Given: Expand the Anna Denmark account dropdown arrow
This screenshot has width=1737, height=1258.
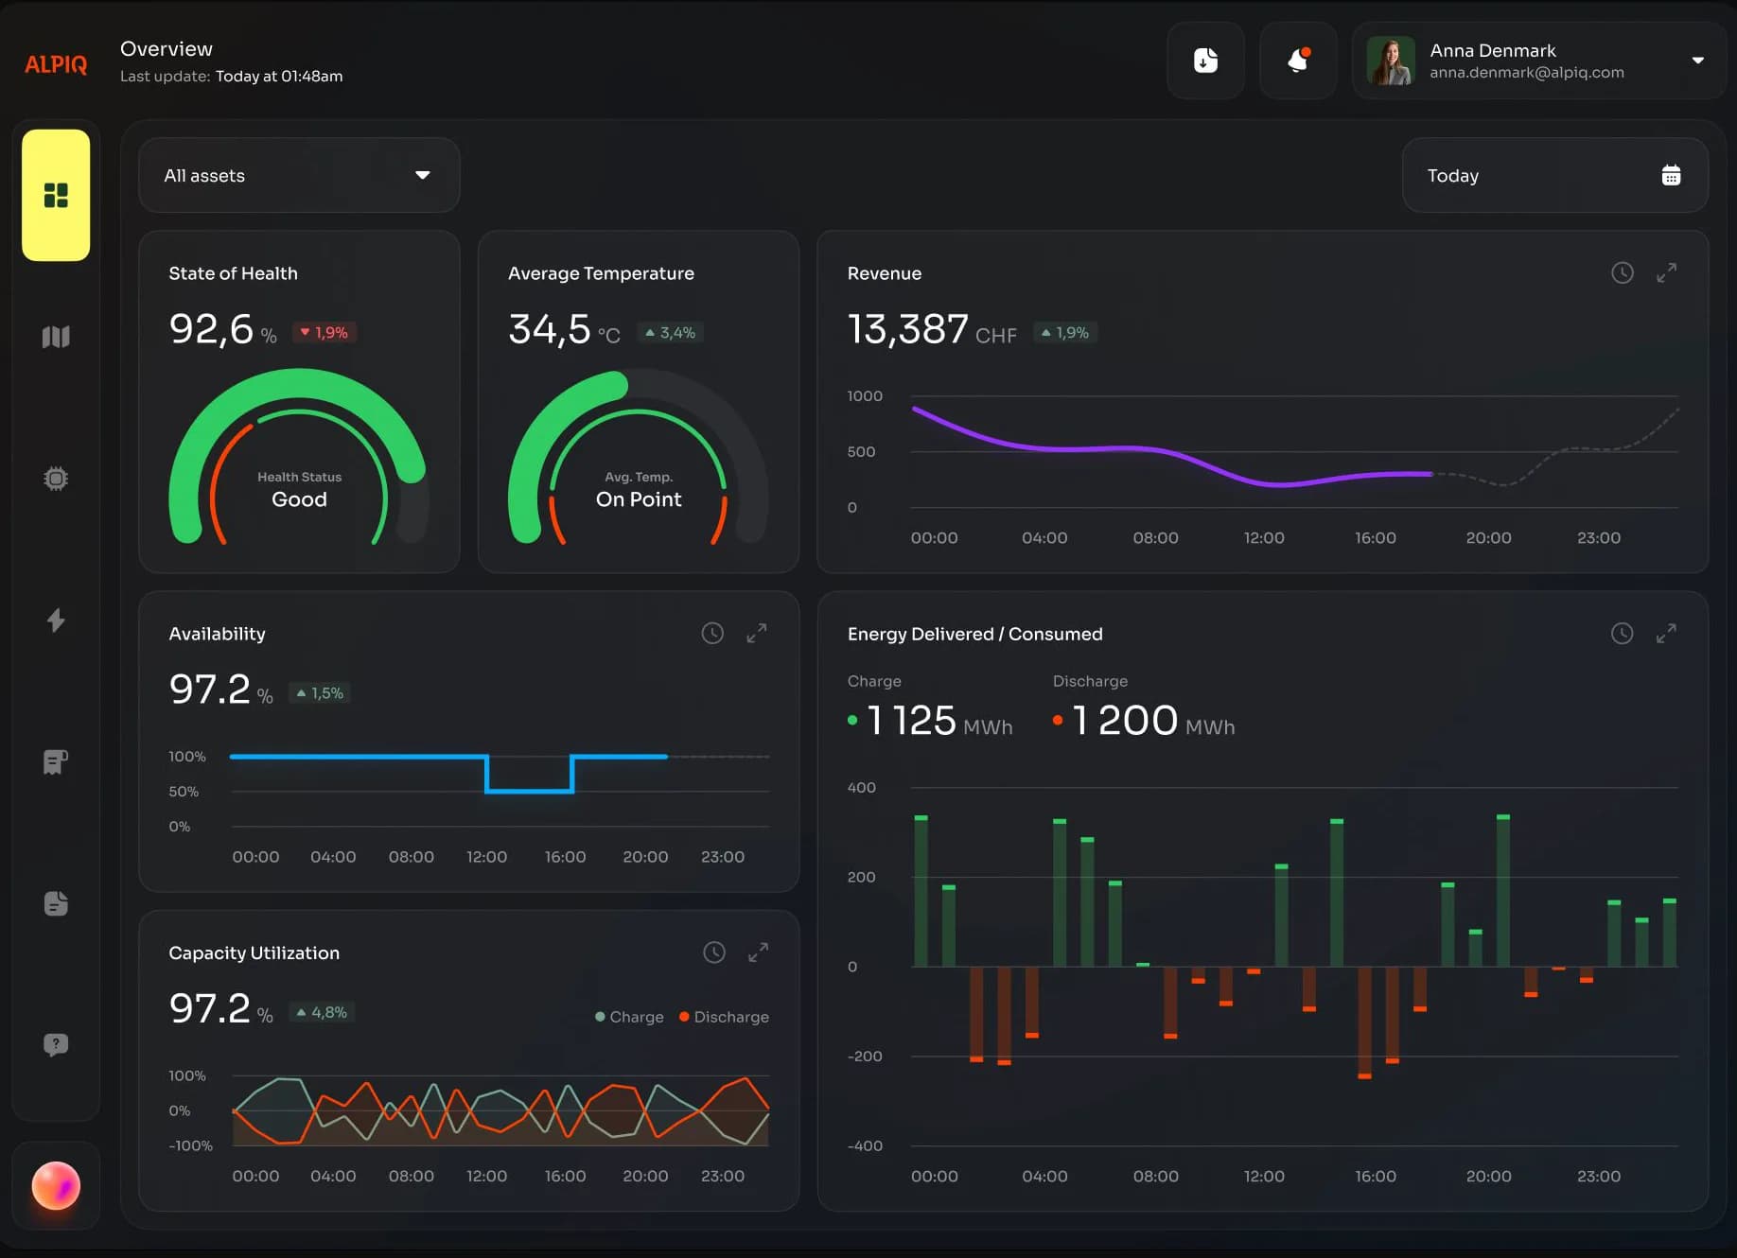Looking at the screenshot, I should pos(1698,61).
